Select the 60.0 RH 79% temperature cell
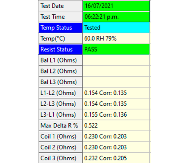This screenshot has width=189, height=163. click(x=116, y=38)
